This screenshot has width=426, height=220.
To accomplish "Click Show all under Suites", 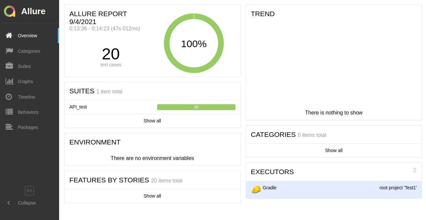I will pyautogui.click(x=152, y=121).
